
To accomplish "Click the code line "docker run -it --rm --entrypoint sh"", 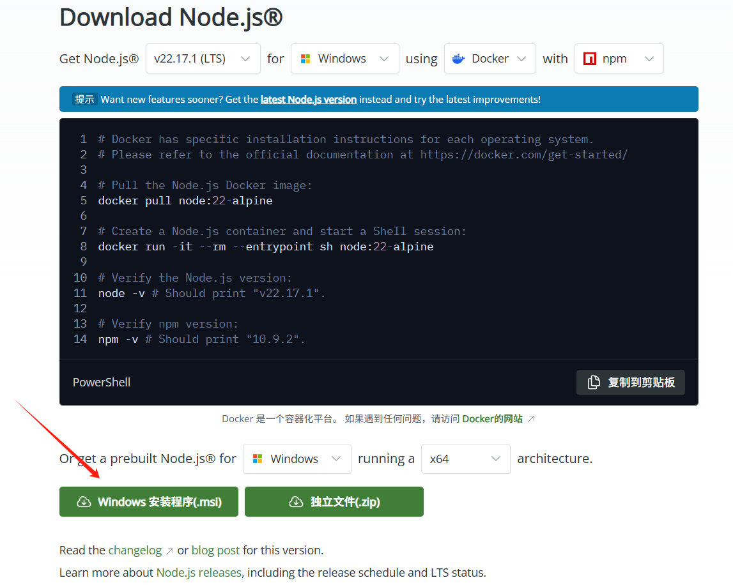I will tap(265, 247).
